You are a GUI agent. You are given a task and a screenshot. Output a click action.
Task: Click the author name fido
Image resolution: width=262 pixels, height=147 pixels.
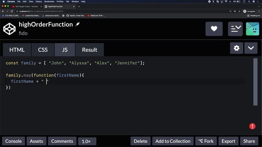point(23,33)
